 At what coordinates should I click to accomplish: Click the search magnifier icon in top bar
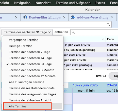click(108, 24)
